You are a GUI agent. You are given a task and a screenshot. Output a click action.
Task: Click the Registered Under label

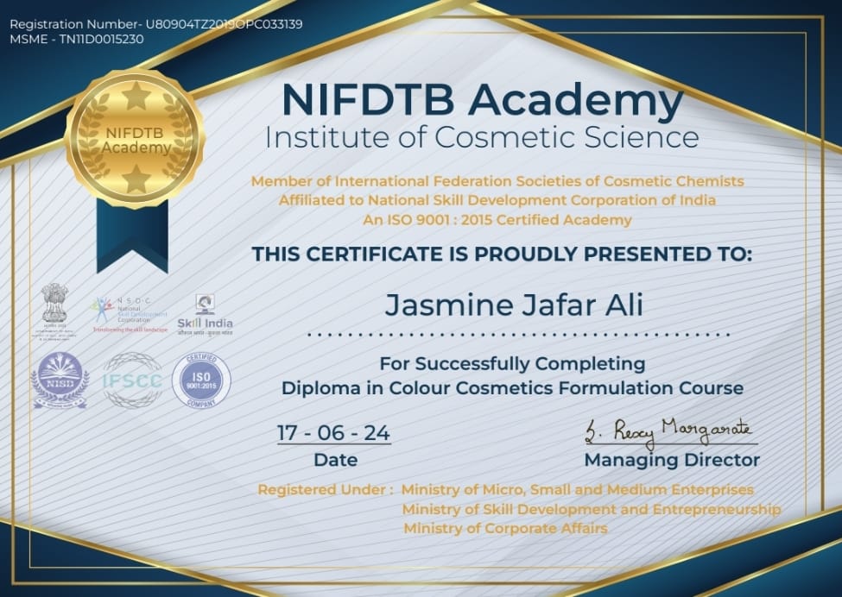[326, 490]
